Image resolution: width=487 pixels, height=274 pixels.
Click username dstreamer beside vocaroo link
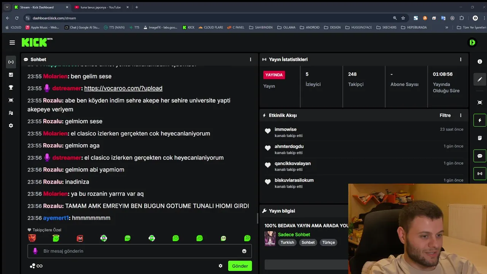click(x=67, y=88)
